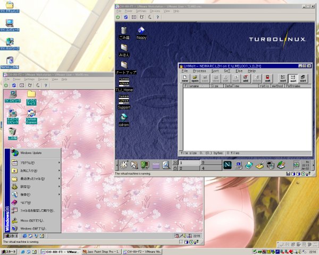Viewport: 319px width, 255px height.
Task: Click the question mark help icon in Ctrl-Alt-F1 toolbar
Action: [158, 17]
